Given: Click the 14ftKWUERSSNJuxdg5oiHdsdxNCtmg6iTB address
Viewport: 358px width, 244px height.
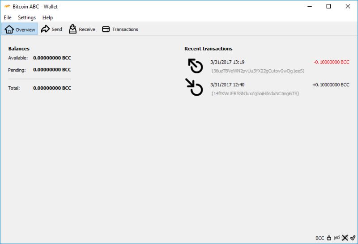Looking at the screenshot, I should point(255,93).
